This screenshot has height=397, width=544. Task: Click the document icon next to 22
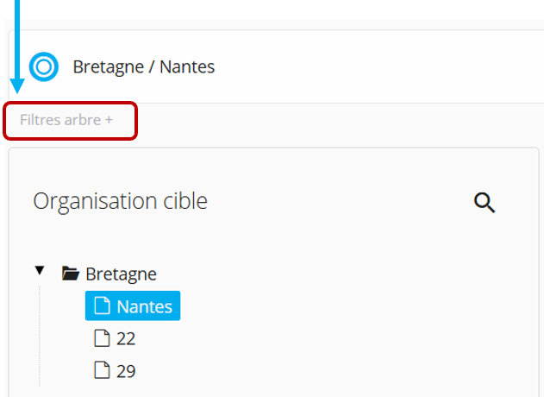[102, 338]
